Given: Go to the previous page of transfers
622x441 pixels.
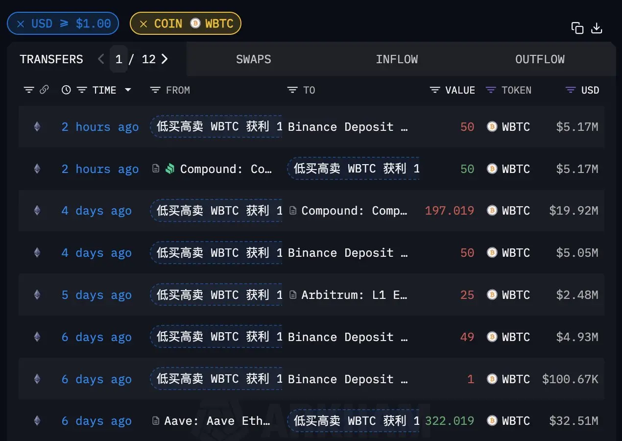Looking at the screenshot, I should click(101, 59).
